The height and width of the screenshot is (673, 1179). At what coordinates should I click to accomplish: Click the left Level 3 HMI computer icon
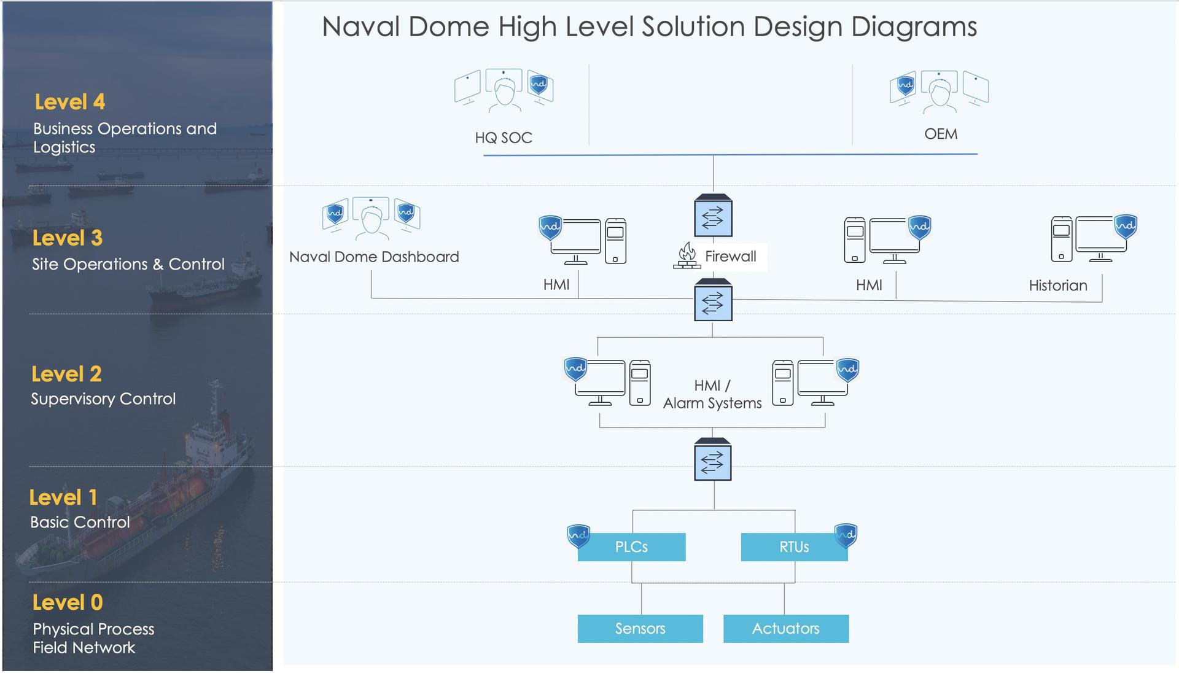(582, 240)
